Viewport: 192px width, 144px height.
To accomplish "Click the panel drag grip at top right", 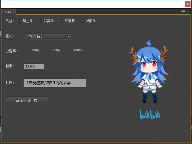I will click(189, 11).
